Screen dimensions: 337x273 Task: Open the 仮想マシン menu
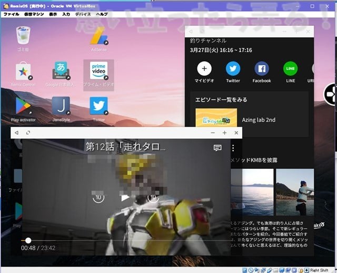[x=34, y=14]
